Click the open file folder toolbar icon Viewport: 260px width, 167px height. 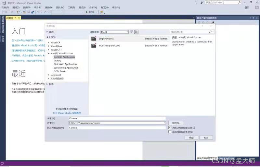pos(25,12)
